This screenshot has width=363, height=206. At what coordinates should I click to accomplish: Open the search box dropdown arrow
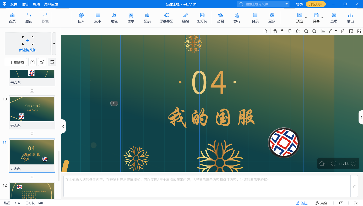pyautogui.click(x=286, y=4)
